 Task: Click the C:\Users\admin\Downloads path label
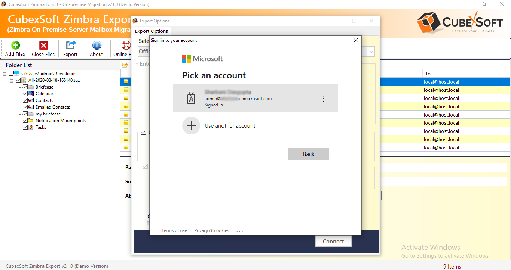49,74
